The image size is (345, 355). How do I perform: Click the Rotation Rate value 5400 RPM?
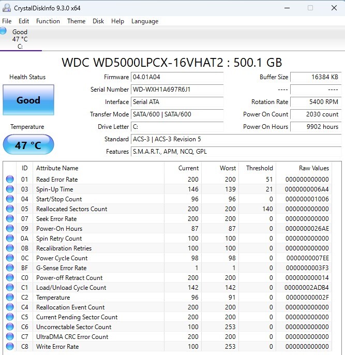316,102
